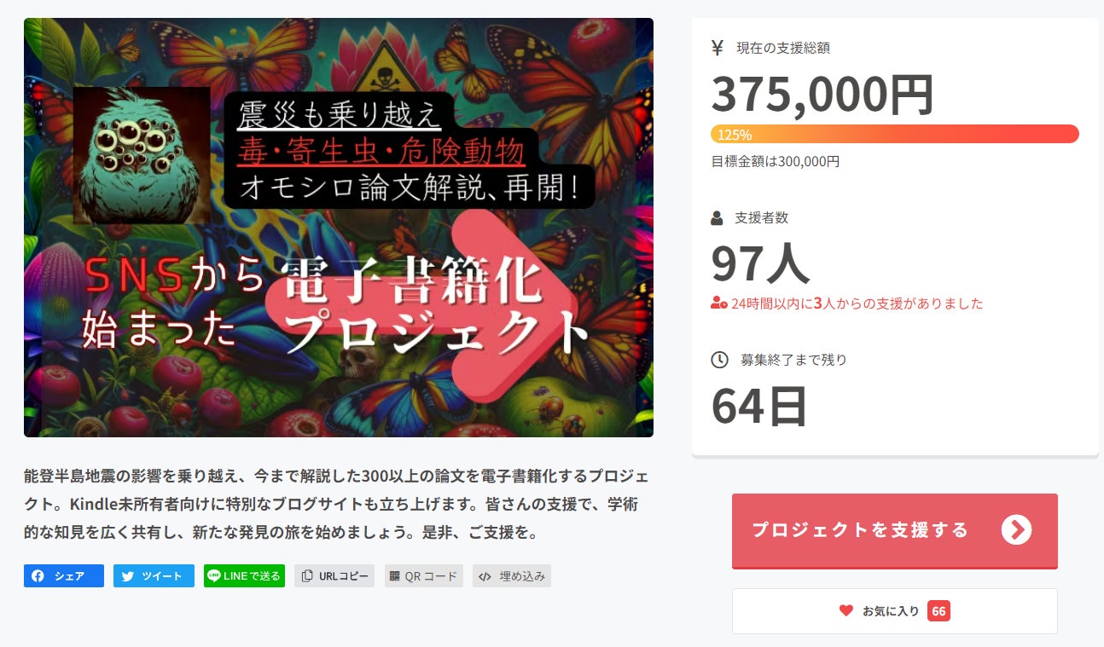1104x647 pixels.
Task: Click the person icon next to 支援者数
Action: (x=717, y=218)
